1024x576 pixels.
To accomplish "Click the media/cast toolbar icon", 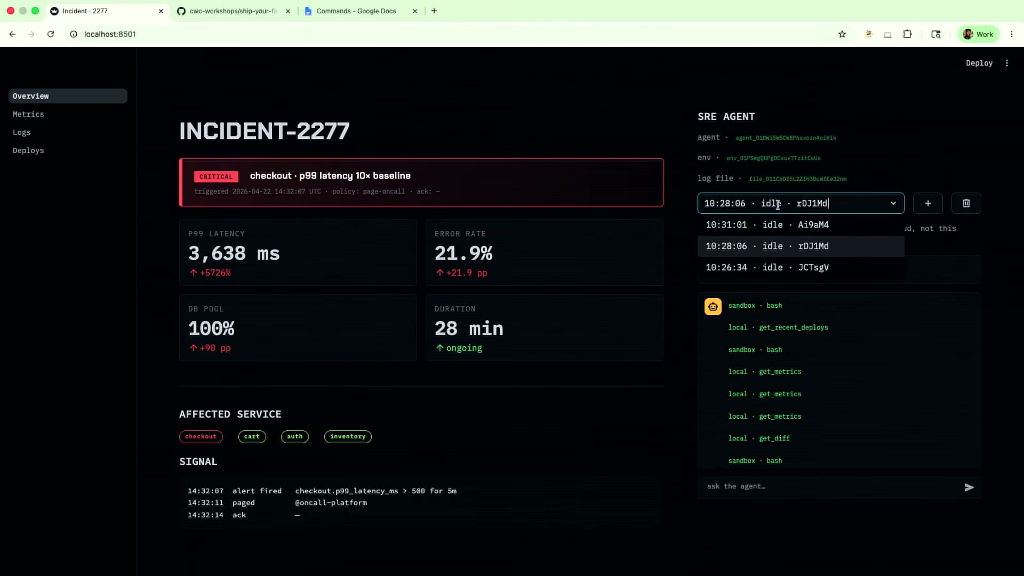I will (887, 35).
